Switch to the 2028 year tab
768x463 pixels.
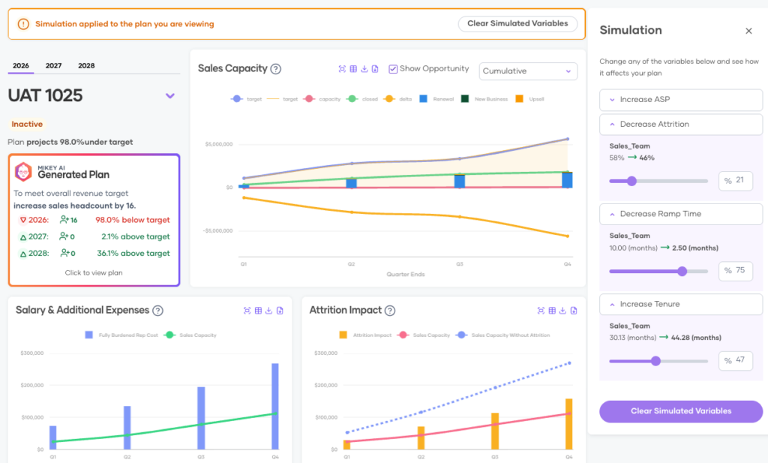(86, 66)
